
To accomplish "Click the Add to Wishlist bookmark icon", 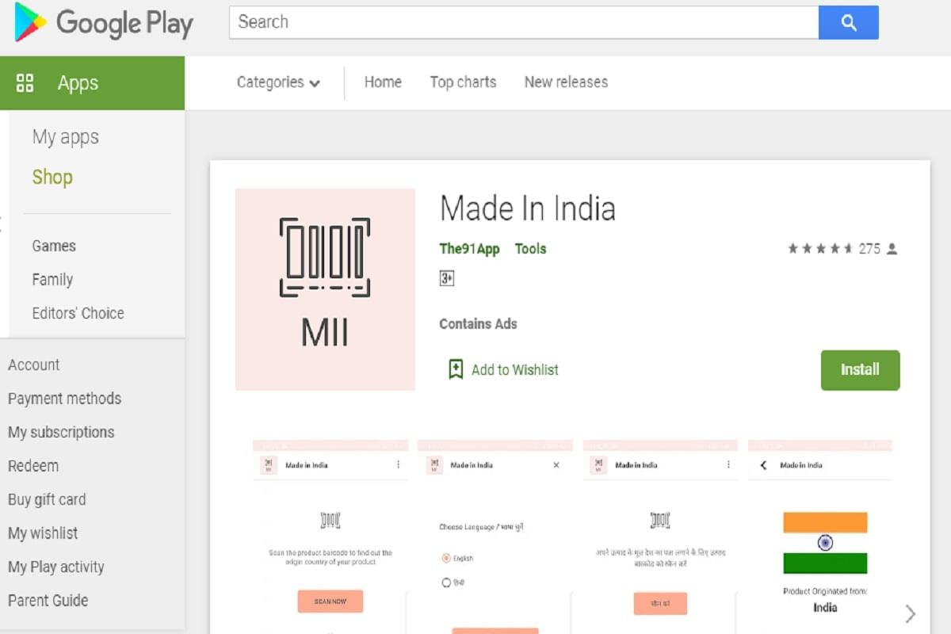I will pyautogui.click(x=455, y=369).
